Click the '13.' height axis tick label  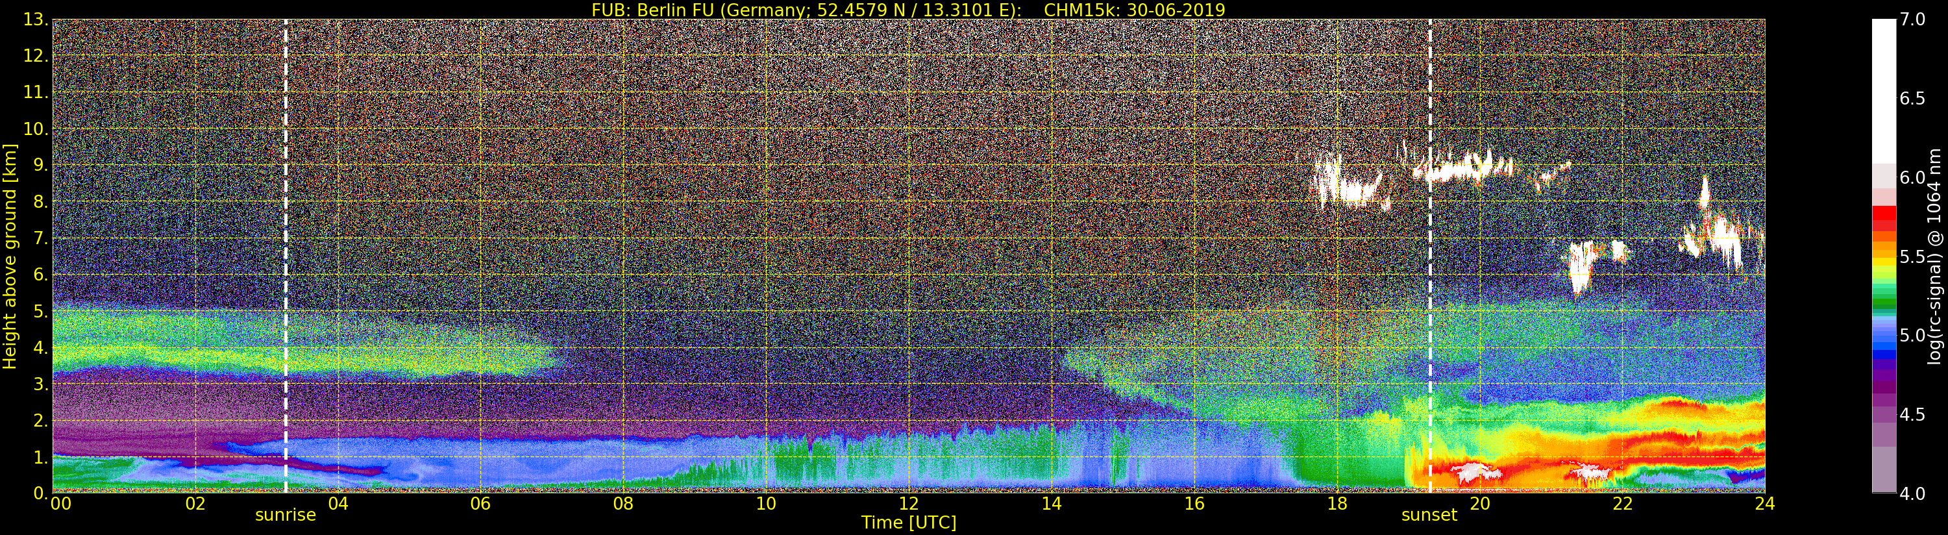pyautogui.click(x=36, y=19)
